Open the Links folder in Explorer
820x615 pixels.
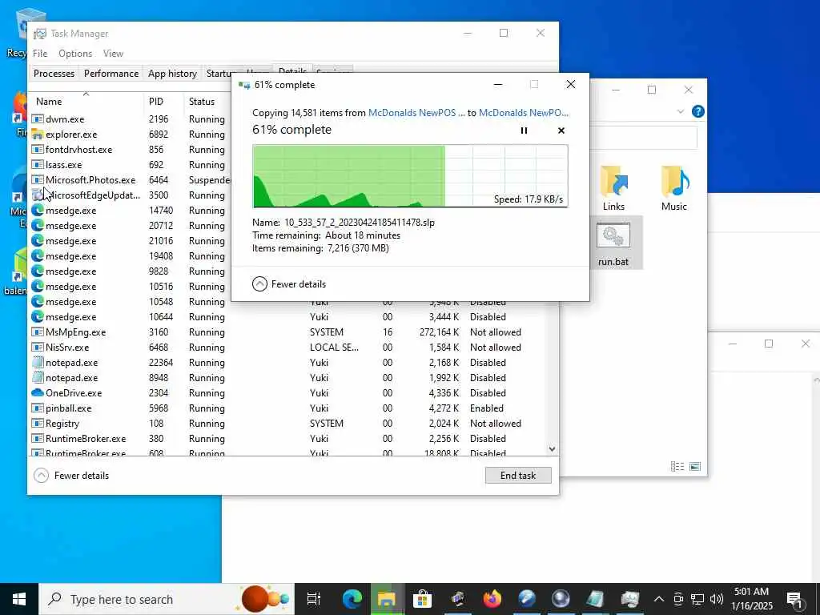pos(613,188)
